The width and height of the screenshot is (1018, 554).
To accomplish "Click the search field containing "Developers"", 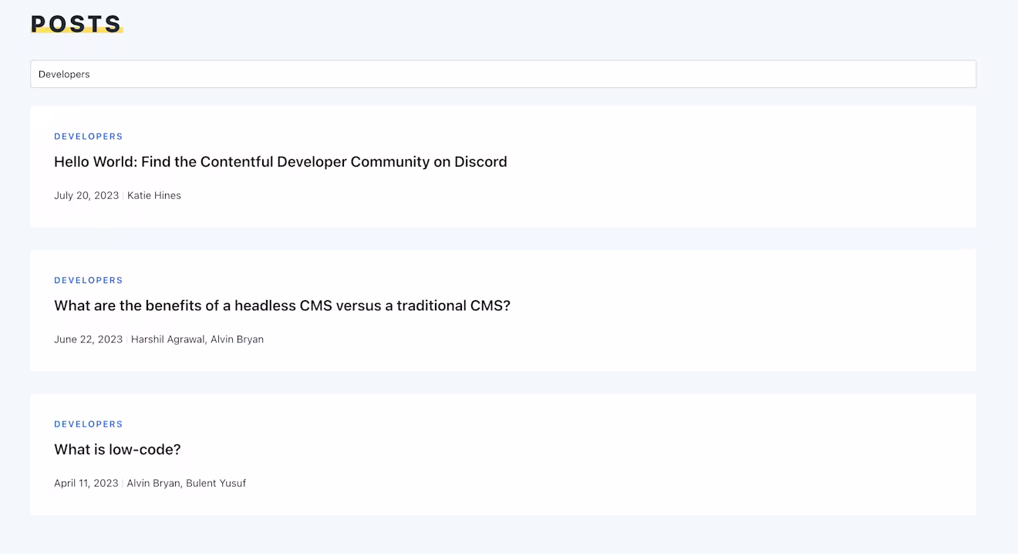I will coord(503,74).
